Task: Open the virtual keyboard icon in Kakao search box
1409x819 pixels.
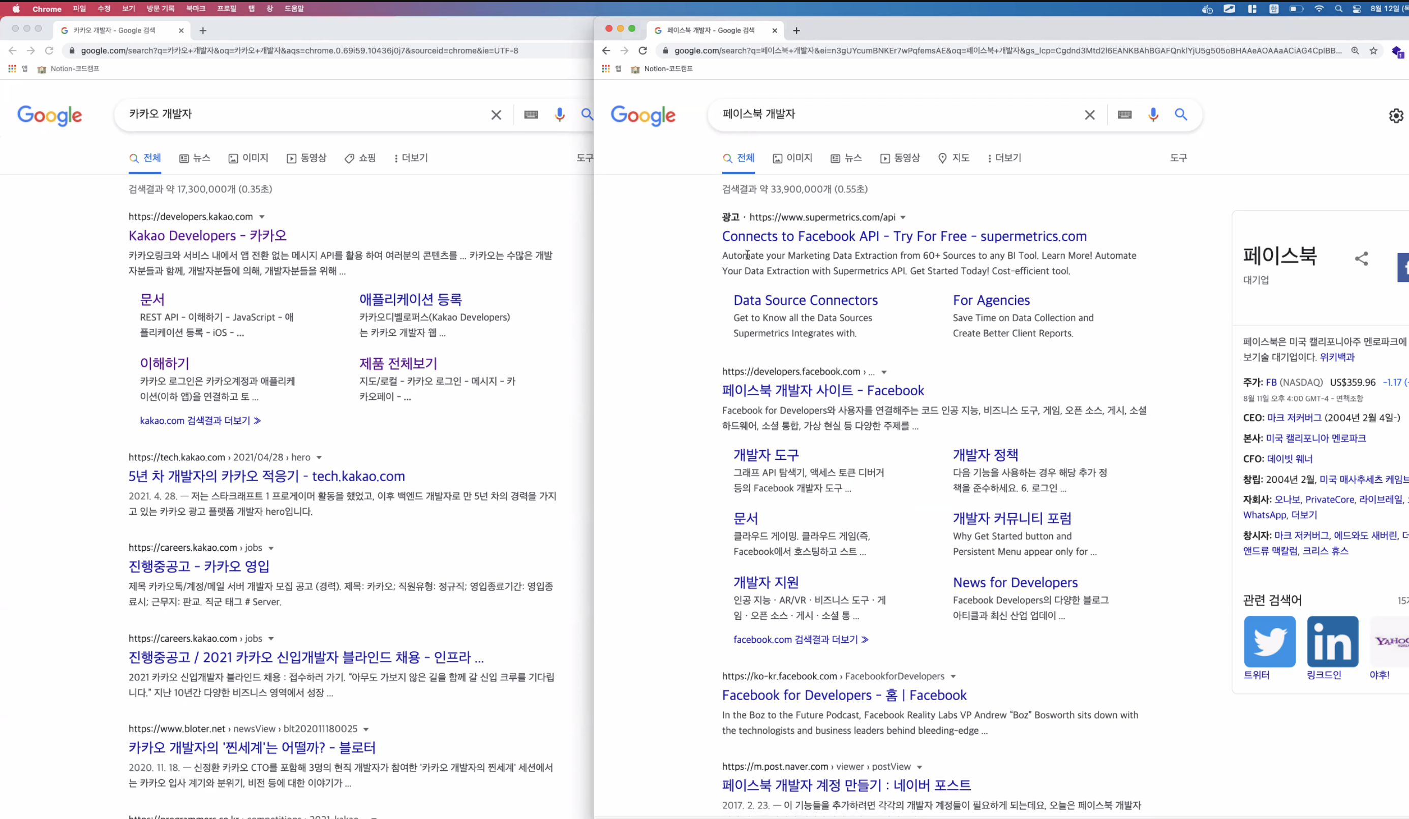Action: coord(531,115)
